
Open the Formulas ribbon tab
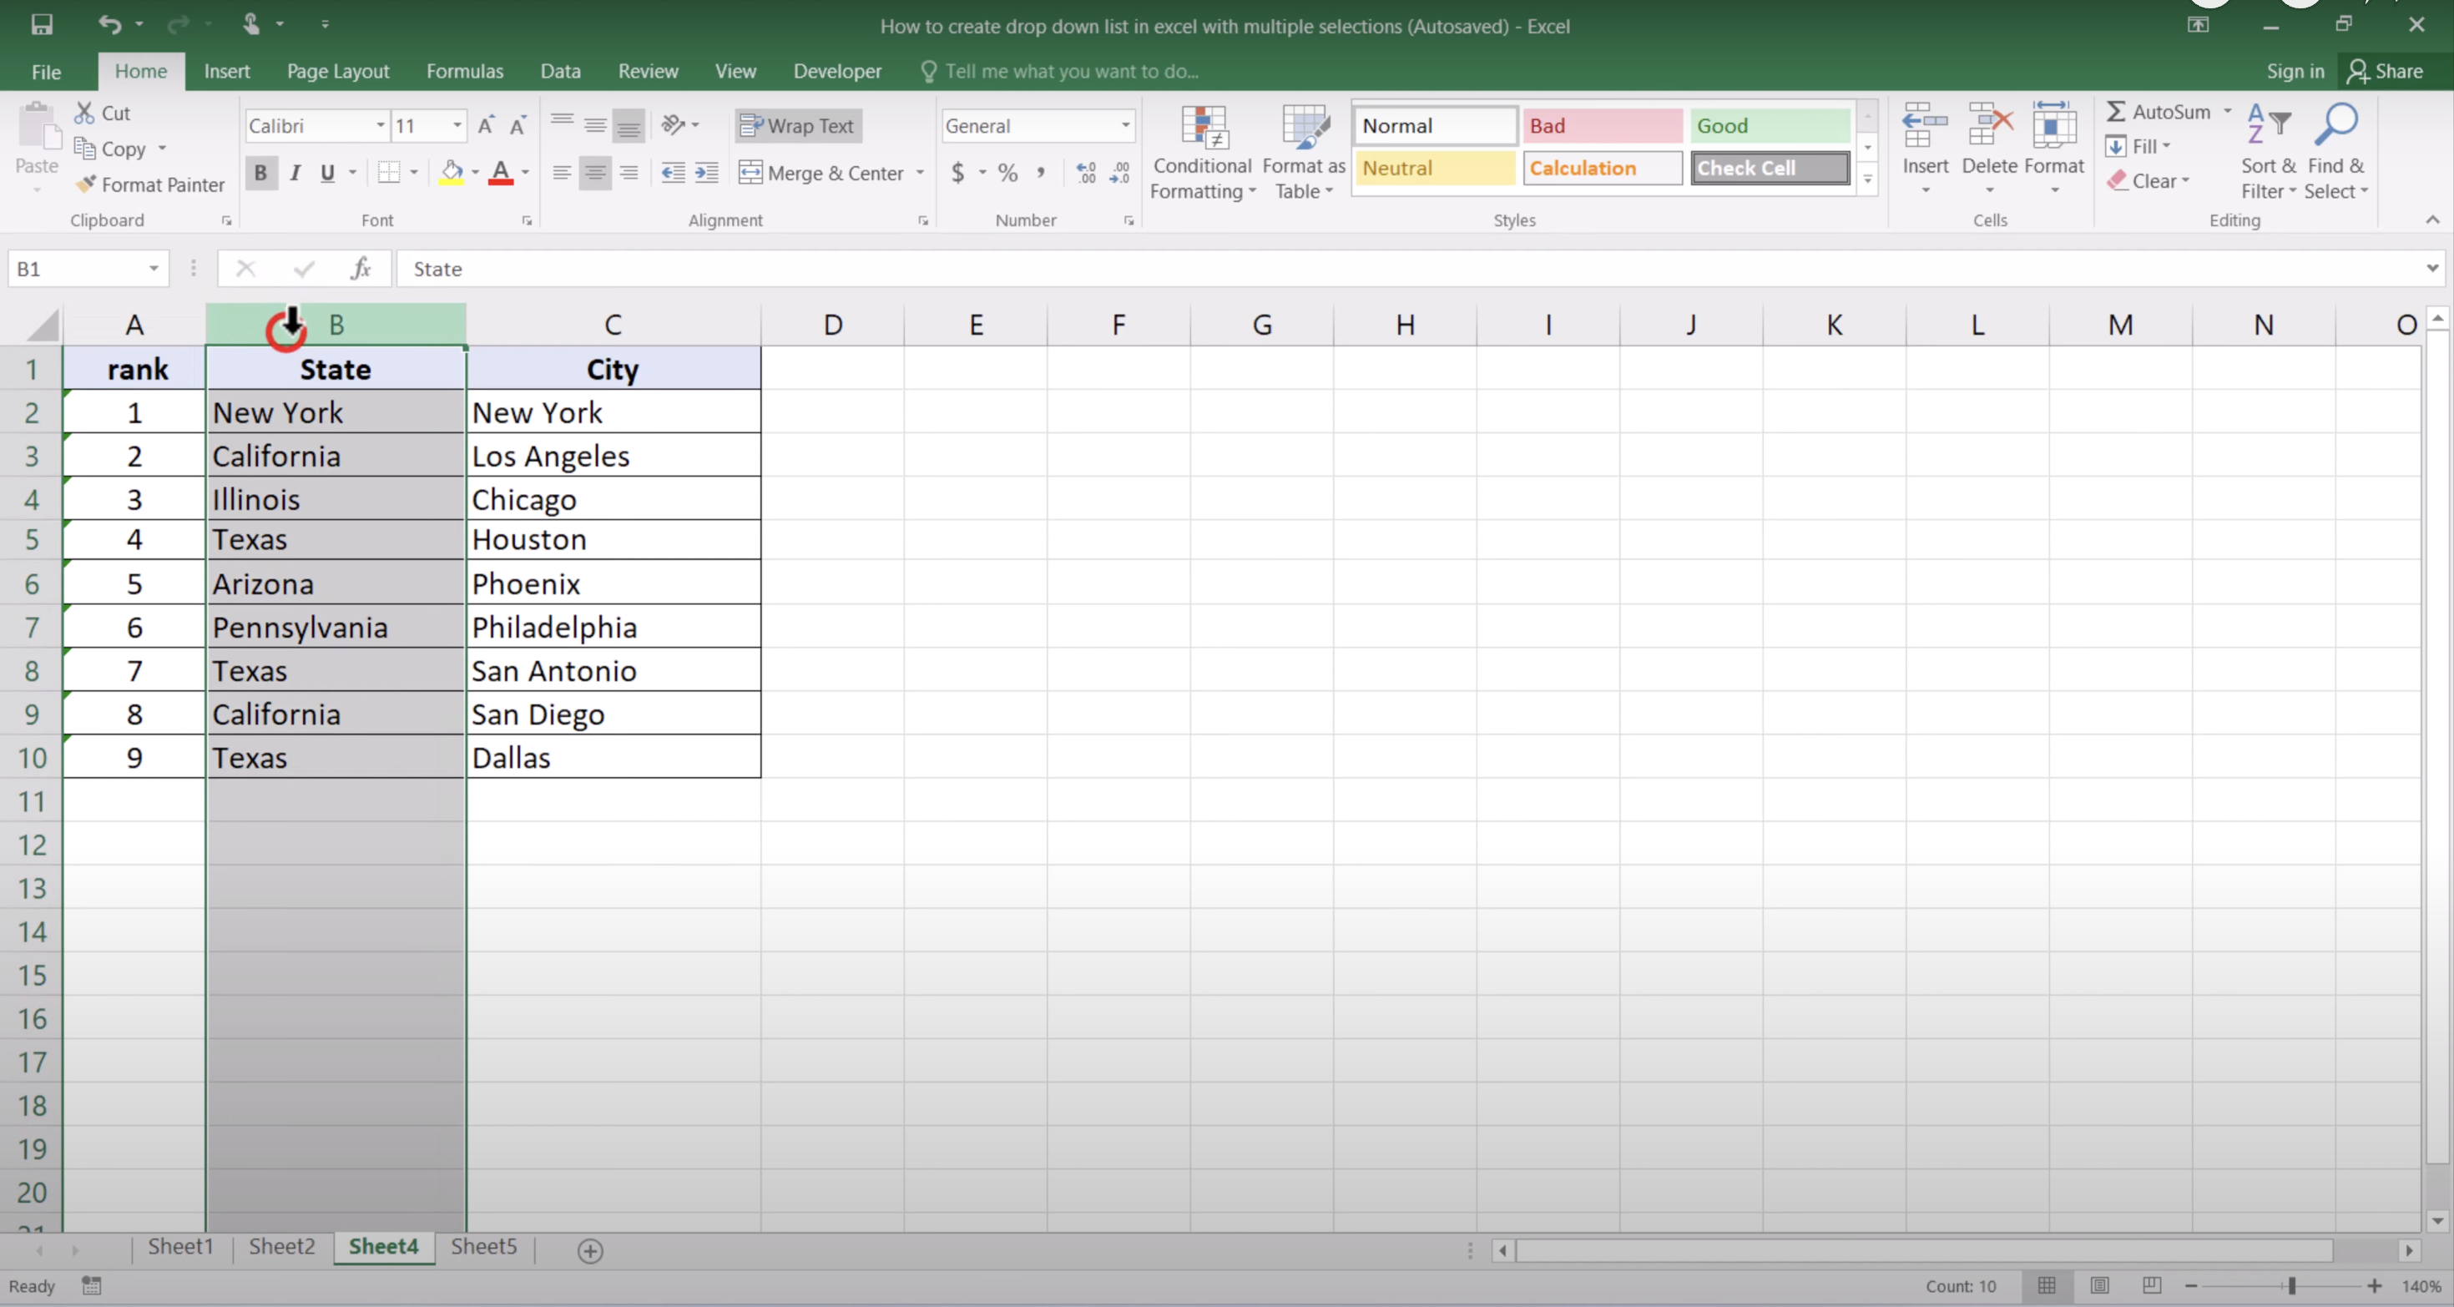point(464,72)
